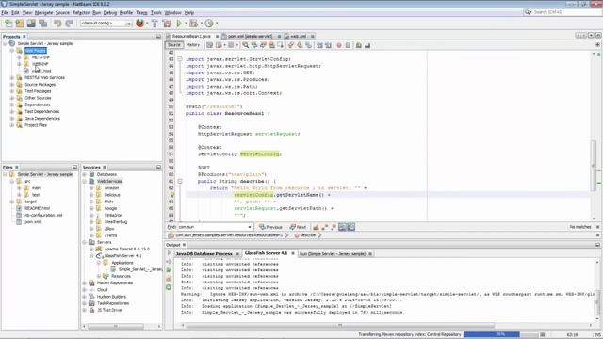
Task: Collapse the Servers node in Services
Action: tap(85, 242)
